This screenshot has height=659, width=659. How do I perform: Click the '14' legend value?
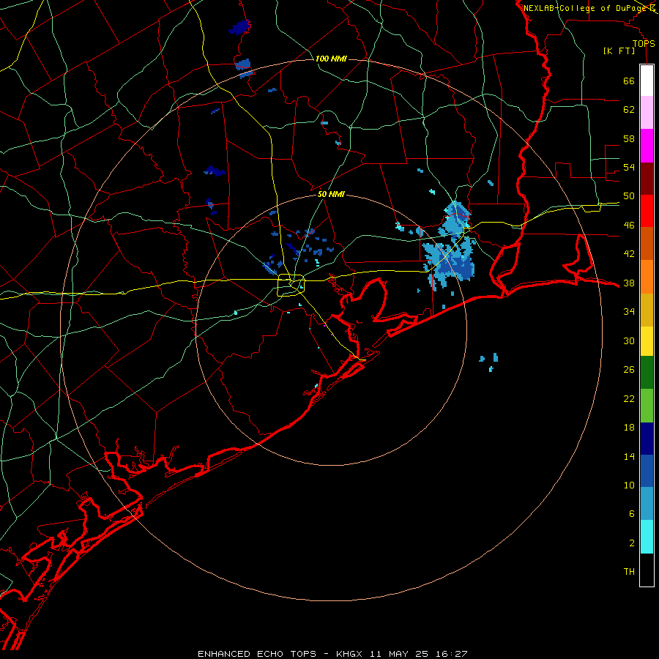[x=629, y=456]
